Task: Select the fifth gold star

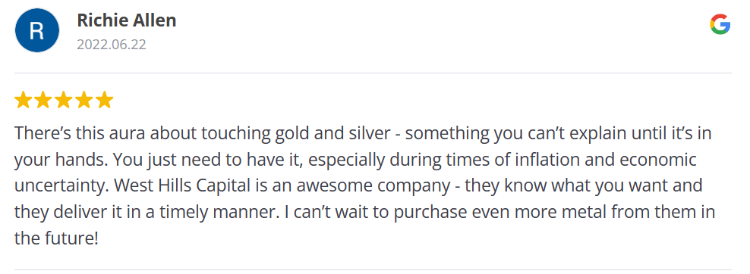Action: (104, 101)
